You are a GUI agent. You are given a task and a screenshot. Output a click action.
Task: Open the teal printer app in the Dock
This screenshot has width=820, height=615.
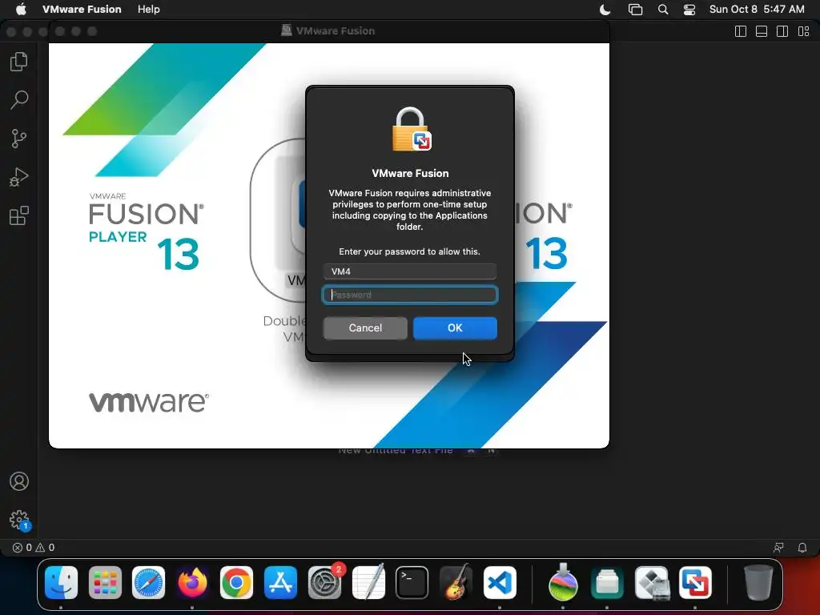tap(607, 582)
